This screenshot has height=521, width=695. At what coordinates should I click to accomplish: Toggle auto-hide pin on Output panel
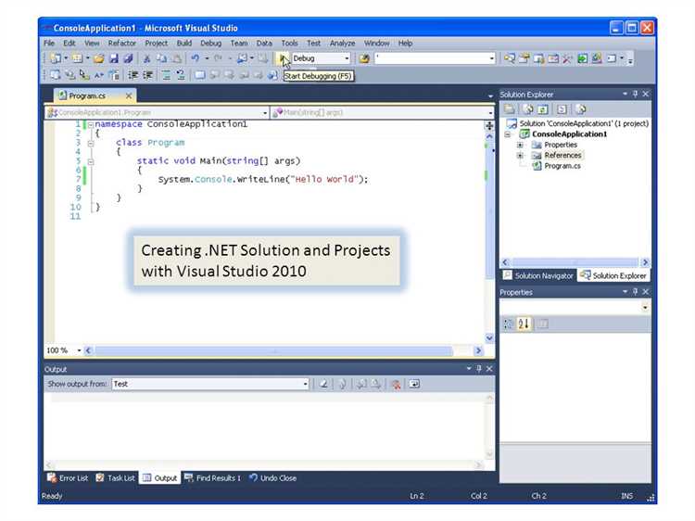tap(479, 368)
